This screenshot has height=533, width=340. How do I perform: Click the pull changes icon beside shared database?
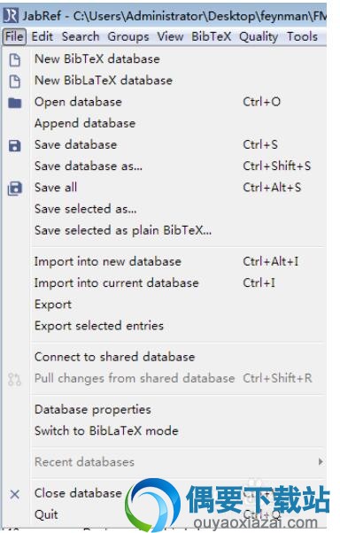pyautogui.click(x=14, y=379)
